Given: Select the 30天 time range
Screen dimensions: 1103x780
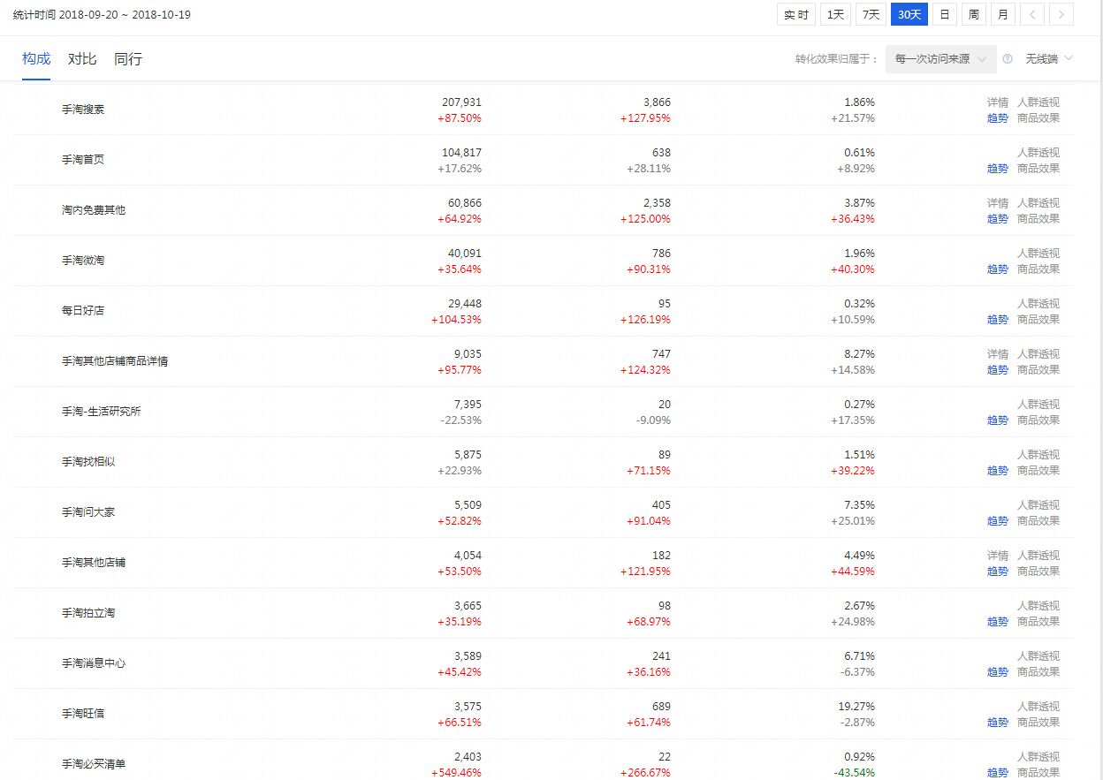Looking at the screenshot, I should tap(909, 14).
